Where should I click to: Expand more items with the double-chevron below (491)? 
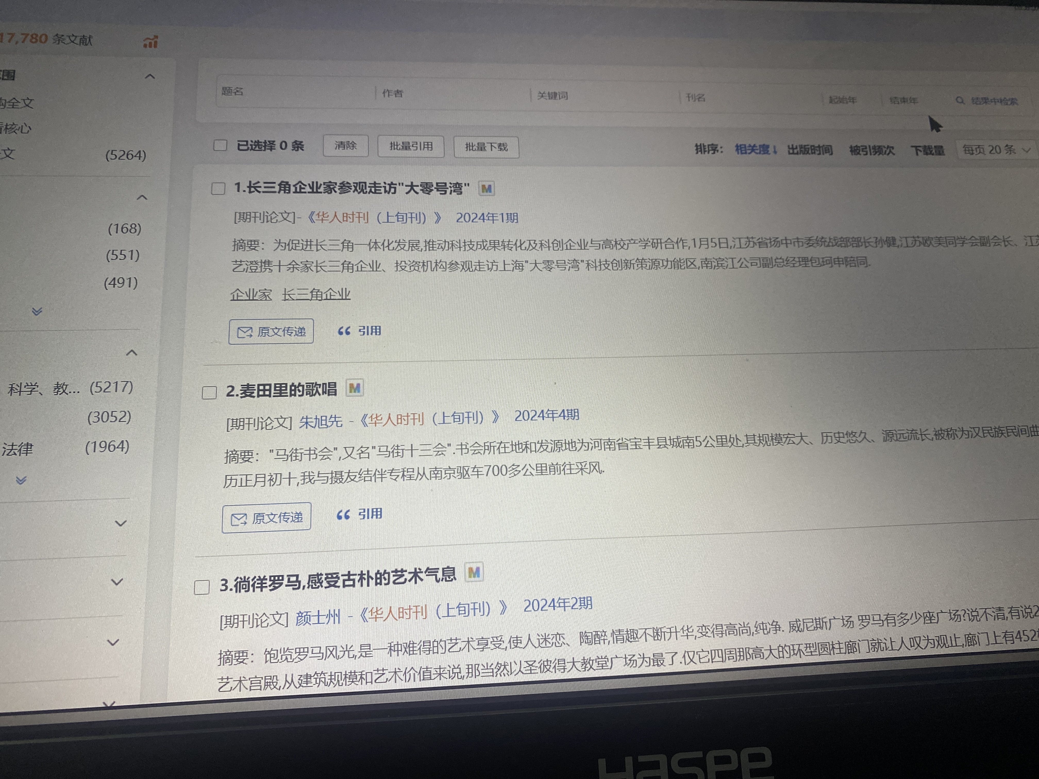pyautogui.click(x=37, y=311)
